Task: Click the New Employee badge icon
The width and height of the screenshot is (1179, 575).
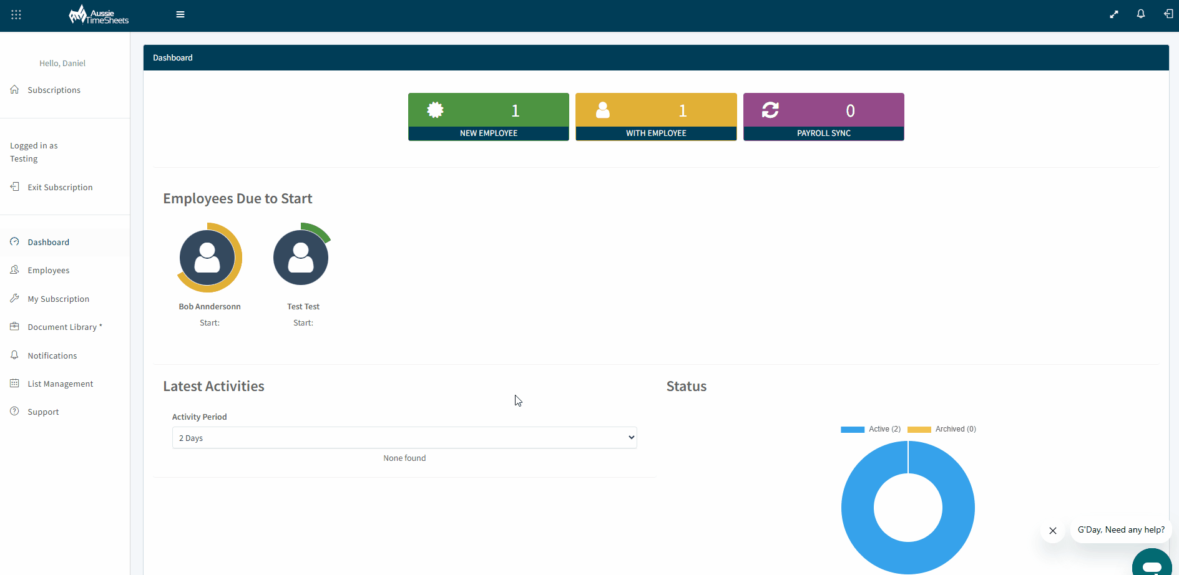Action: point(436,110)
